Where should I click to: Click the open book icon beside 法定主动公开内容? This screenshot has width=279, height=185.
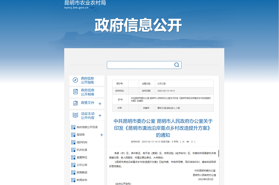(x=75, y=115)
